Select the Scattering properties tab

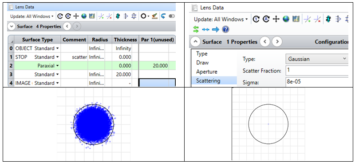214,80
